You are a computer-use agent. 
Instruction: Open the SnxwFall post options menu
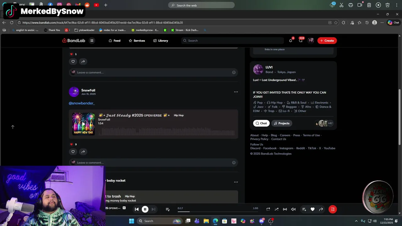(x=236, y=92)
